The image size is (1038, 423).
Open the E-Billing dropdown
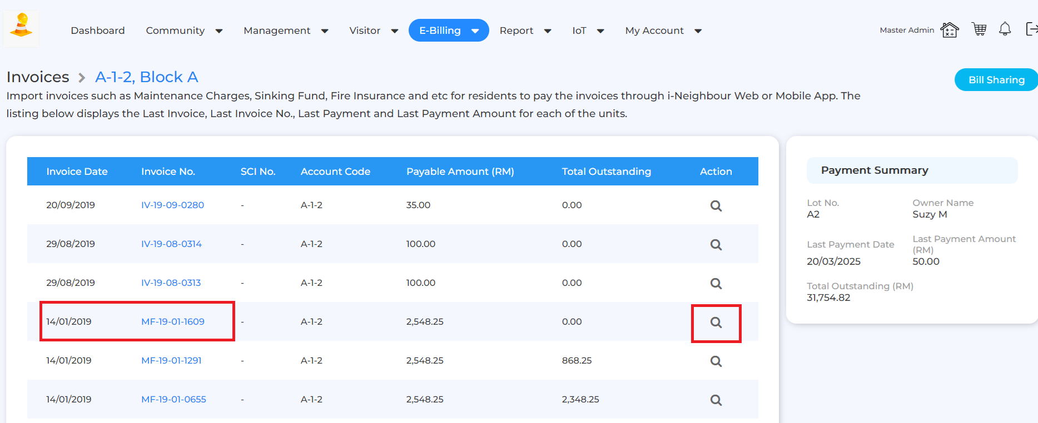point(448,31)
